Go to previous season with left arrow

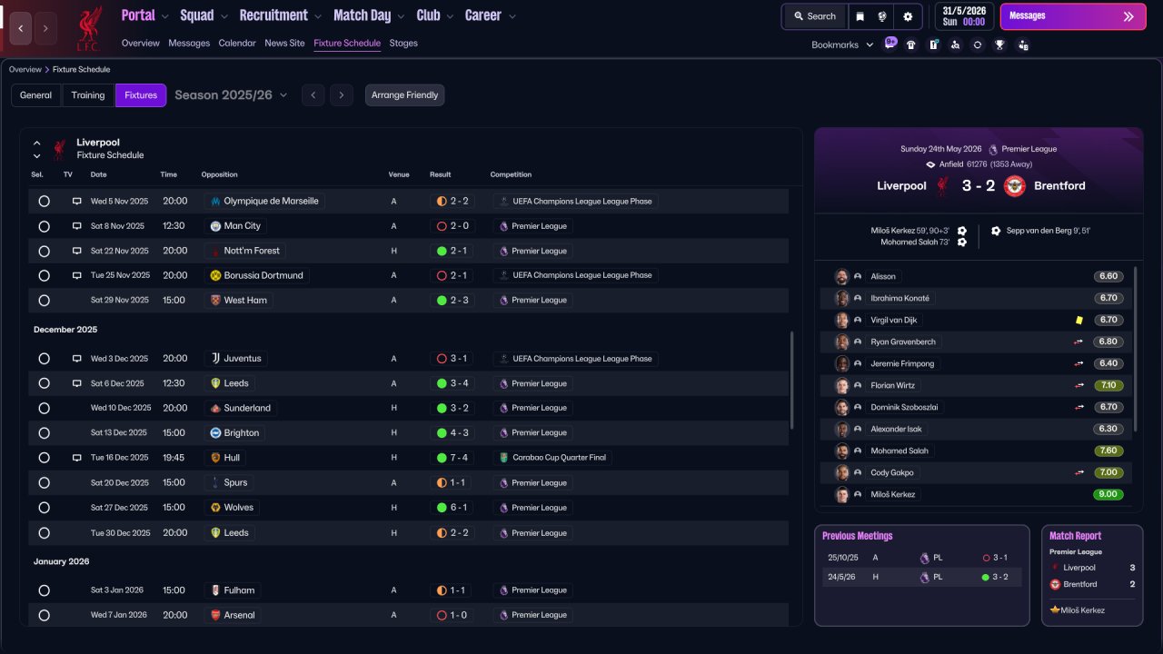pyautogui.click(x=313, y=95)
